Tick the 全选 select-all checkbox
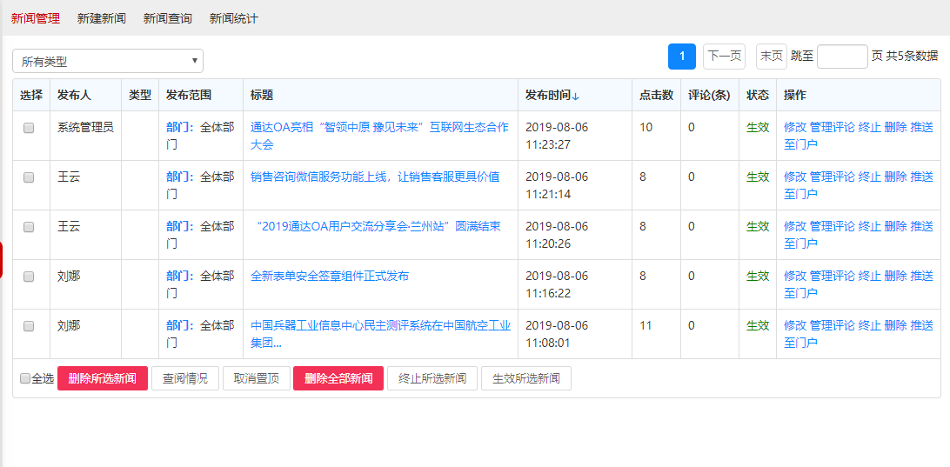 (25, 378)
